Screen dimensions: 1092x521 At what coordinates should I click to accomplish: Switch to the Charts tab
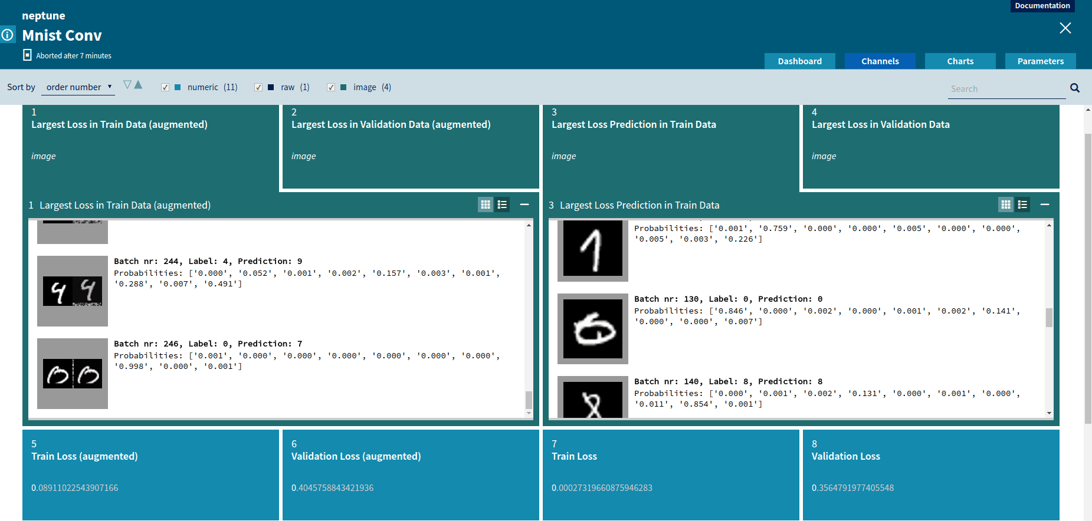point(960,61)
